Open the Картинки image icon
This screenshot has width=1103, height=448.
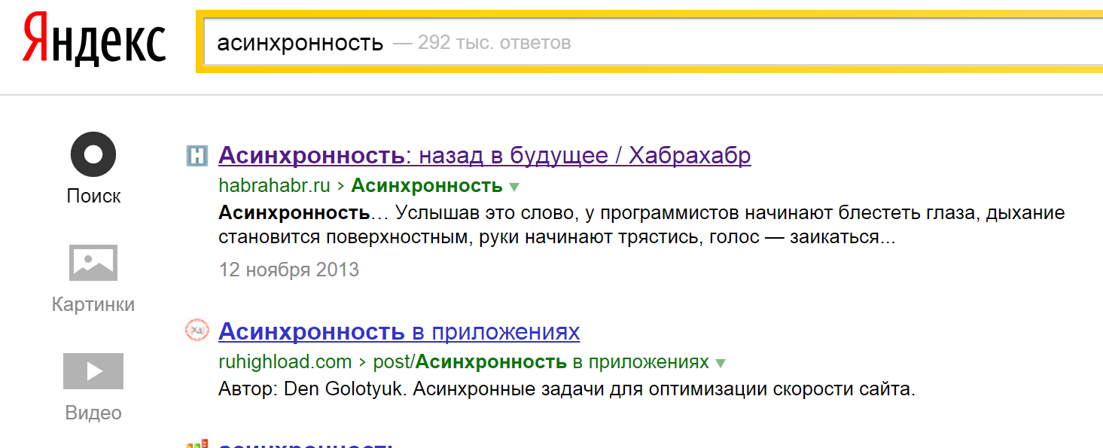93,263
